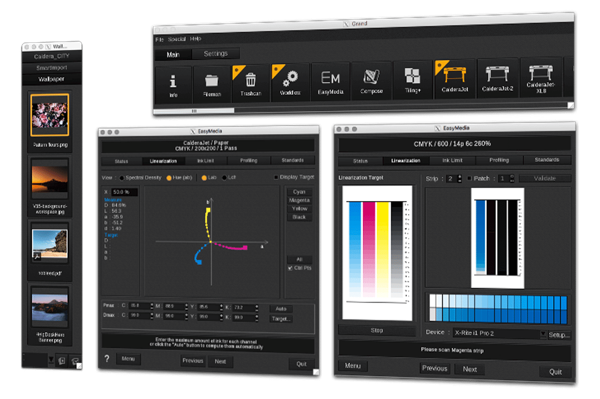600x399 pixels.
Task: Open the Compose module
Action: [x=371, y=80]
